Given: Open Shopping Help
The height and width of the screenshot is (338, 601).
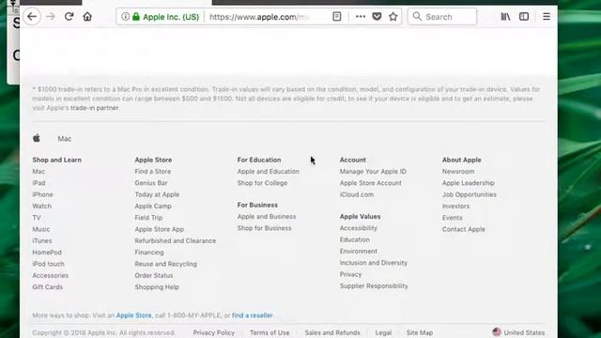Looking at the screenshot, I should click(157, 286).
